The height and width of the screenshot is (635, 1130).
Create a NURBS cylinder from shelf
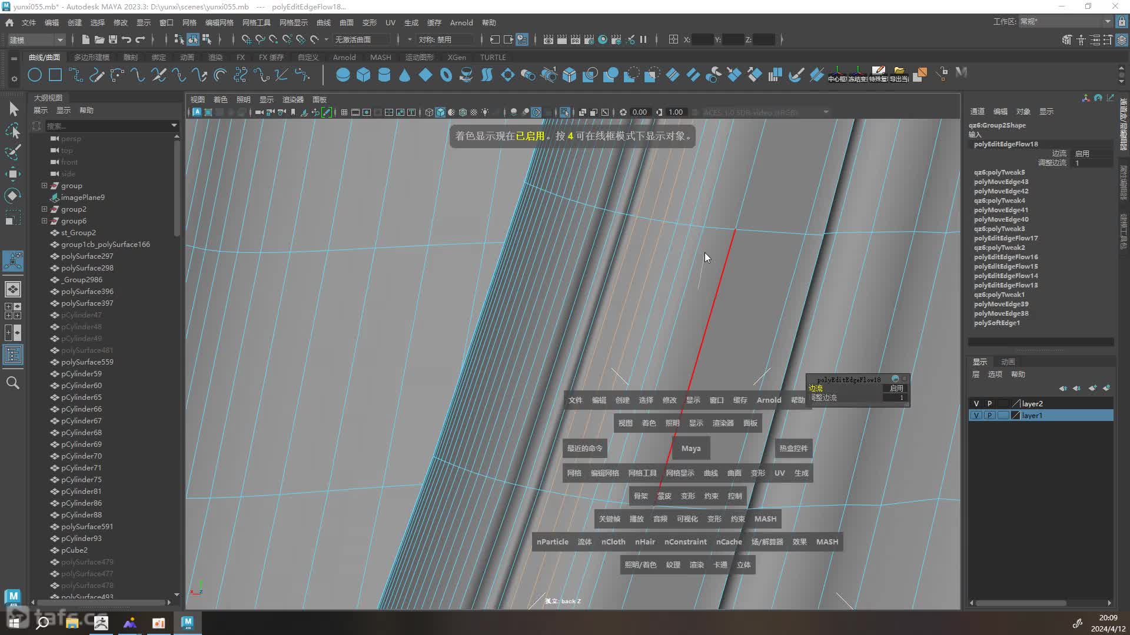tap(384, 75)
